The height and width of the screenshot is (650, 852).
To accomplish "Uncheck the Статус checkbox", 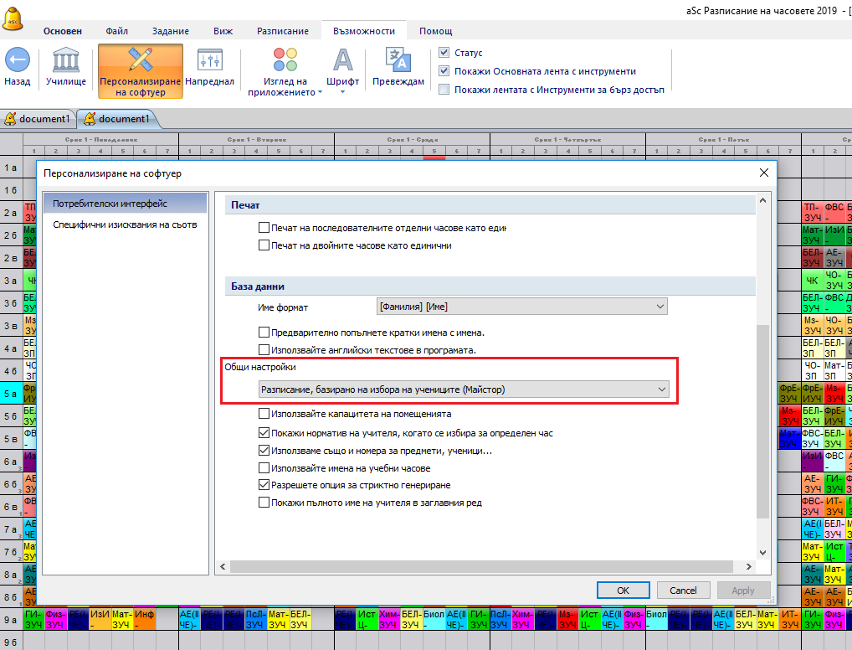I will pyautogui.click(x=444, y=53).
